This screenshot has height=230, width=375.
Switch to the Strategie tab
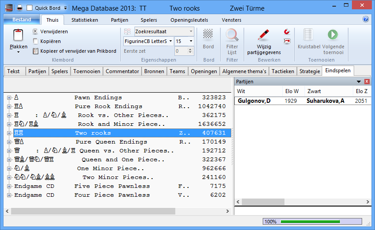tap(310, 71)
